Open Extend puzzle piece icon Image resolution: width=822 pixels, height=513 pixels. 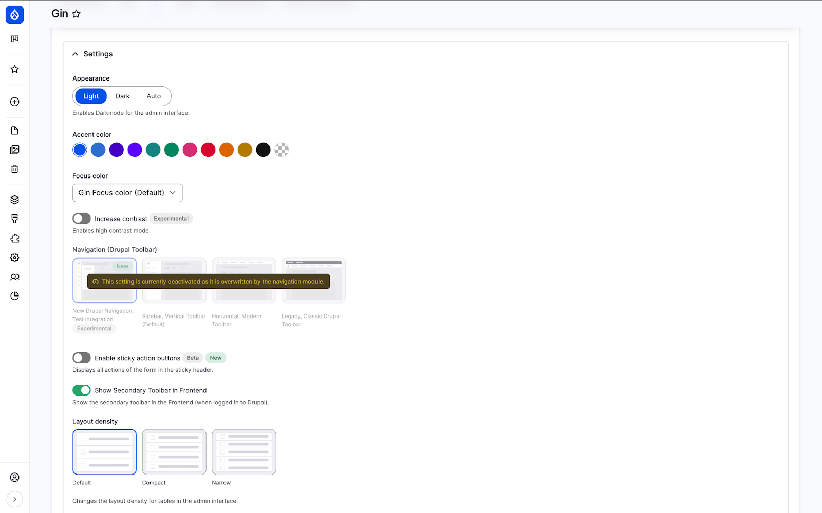point(14,238)
